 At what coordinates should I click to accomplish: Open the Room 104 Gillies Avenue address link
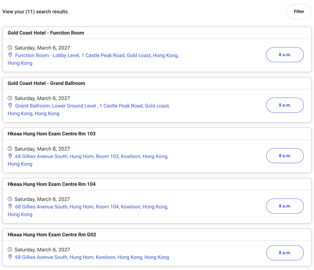88,210
